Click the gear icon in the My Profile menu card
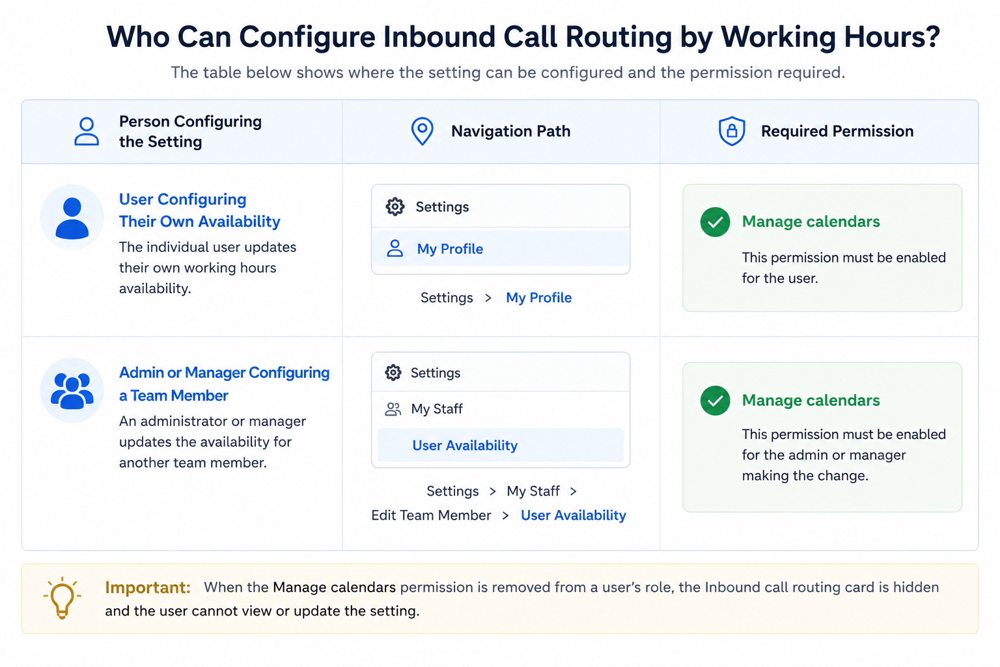 (x=395, y=206)
